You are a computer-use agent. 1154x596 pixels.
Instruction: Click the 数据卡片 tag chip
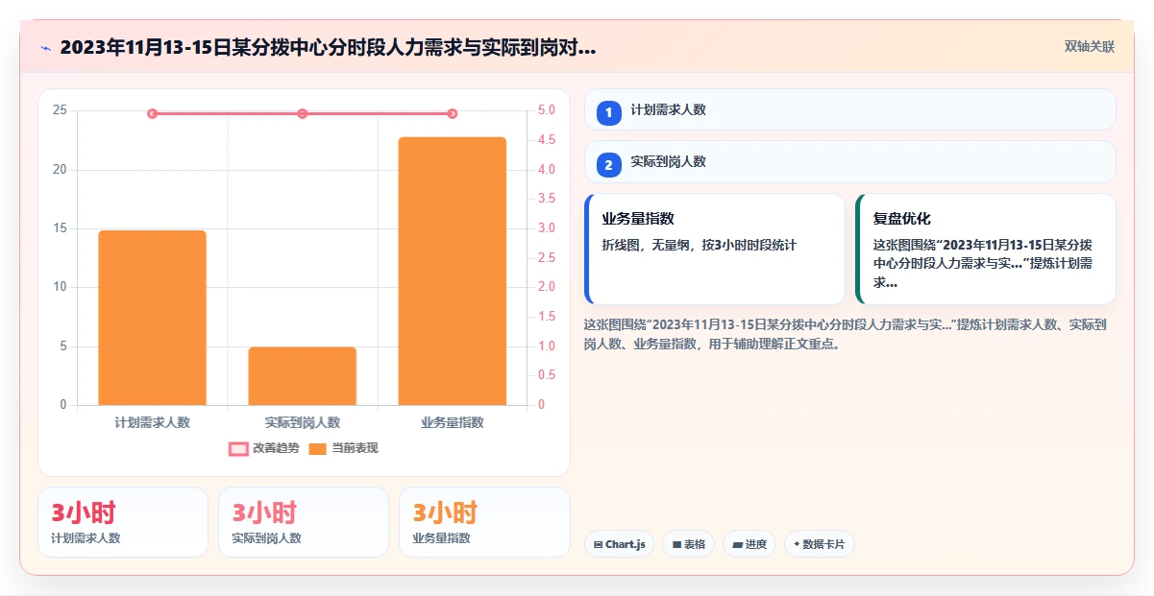coord(820,544)
